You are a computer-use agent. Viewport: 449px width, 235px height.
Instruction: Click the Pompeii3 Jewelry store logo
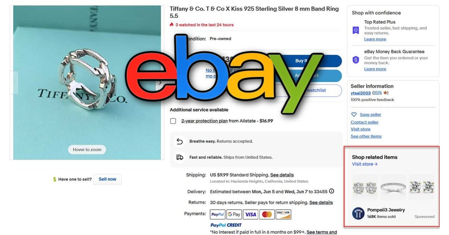pos(358,213)
